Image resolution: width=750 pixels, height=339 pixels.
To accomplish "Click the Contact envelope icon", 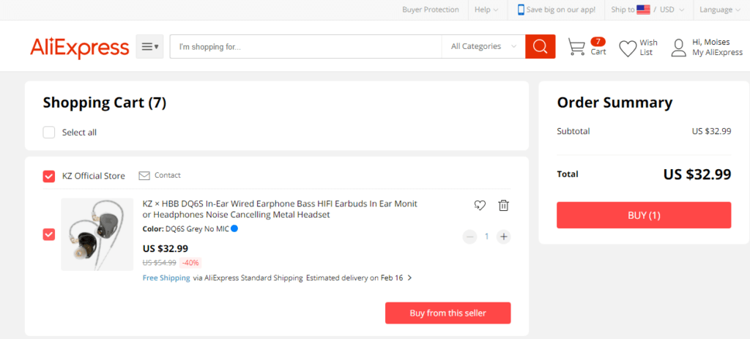I will click(x=144, y=176).
